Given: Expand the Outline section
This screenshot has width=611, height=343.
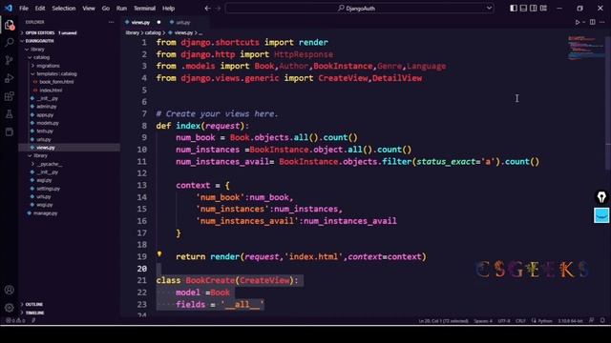Looking at the screenshot, I should tap(34, 304).
